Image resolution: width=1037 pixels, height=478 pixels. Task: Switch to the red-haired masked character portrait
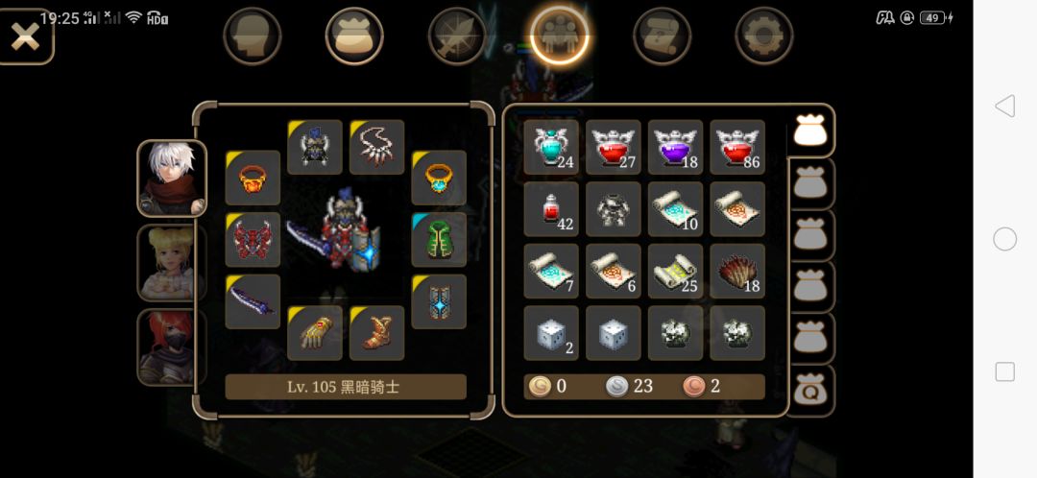tap(171, 347)
